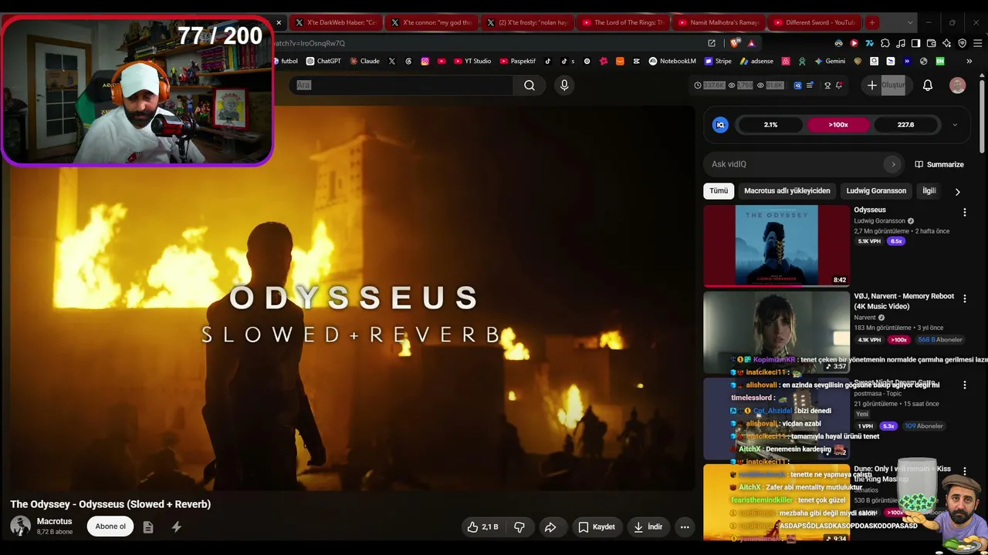
Task: Close the current browser tab
Action: [279, 22]
